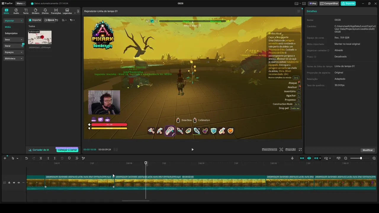Add a marker with the shield icon
The height and width of the screenshot is (213, 379).
coord(69,158)
